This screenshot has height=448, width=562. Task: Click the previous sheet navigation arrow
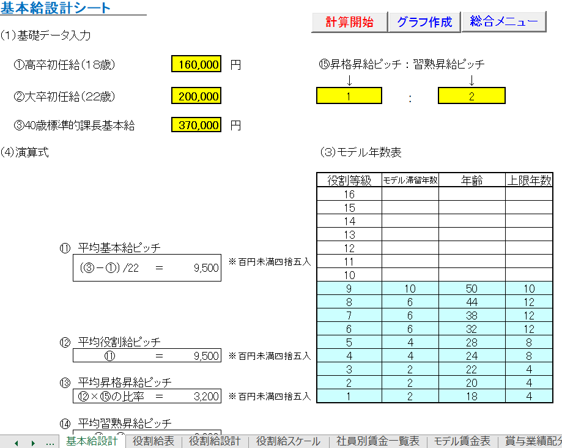coord(16,443)
